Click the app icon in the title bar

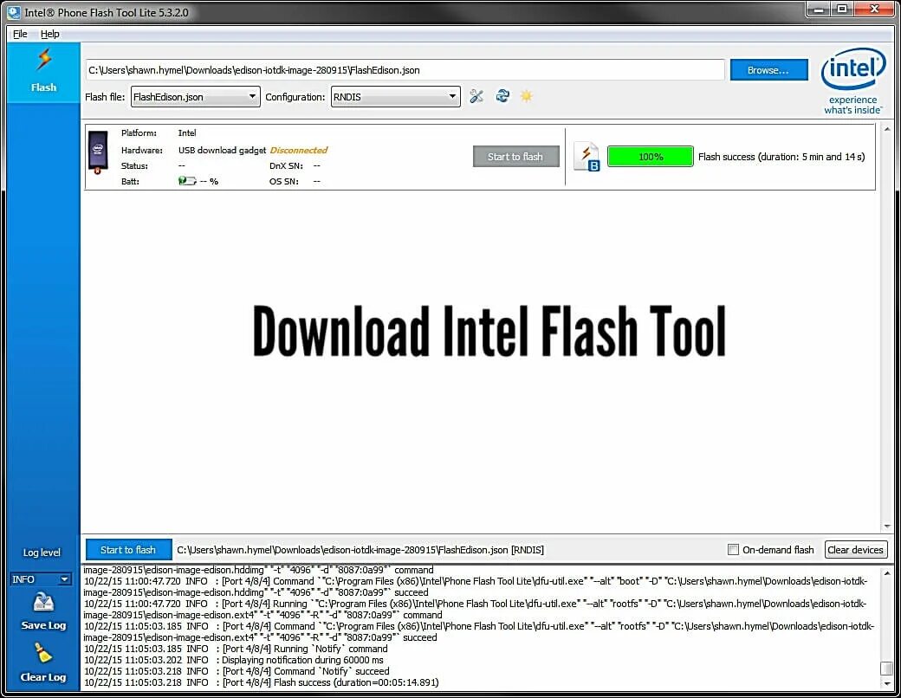click(x=14, y=12)
